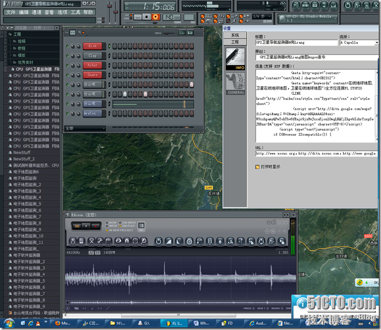Toggle the Kick channel mute LED
The width and height of the screenshot is (381, 330).
(x=67, y=46)
